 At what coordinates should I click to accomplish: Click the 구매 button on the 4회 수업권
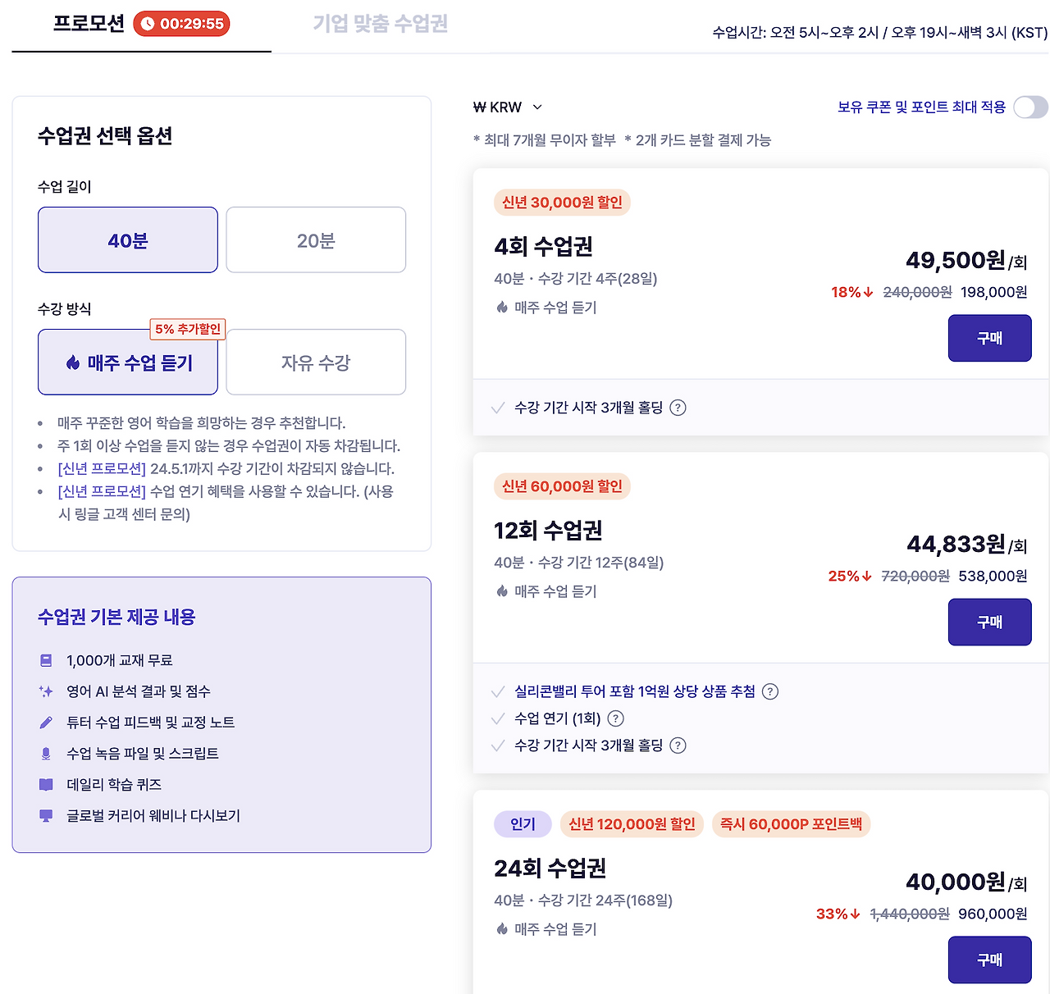[989, 338]
